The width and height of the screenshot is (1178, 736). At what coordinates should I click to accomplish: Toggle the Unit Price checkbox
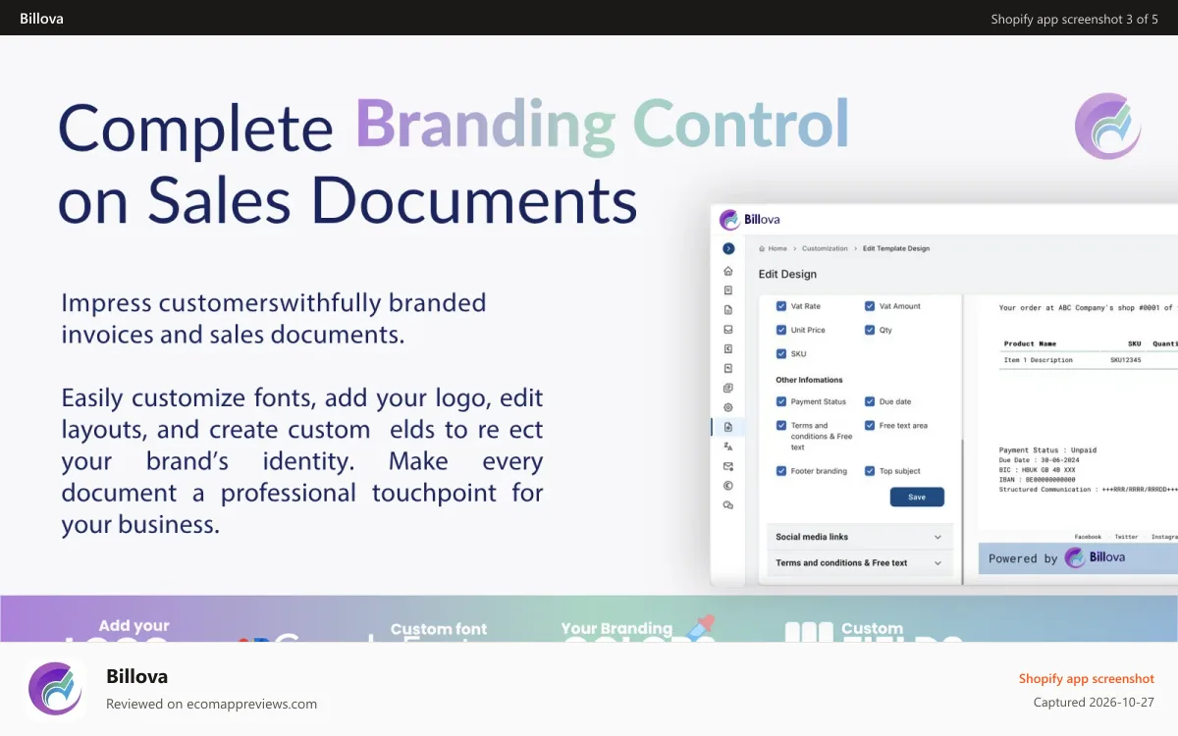tap(781, 330)
